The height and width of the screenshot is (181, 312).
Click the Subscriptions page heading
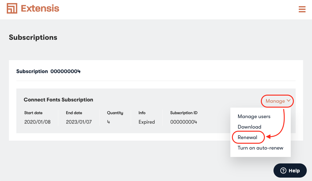(x=33, y=37)
